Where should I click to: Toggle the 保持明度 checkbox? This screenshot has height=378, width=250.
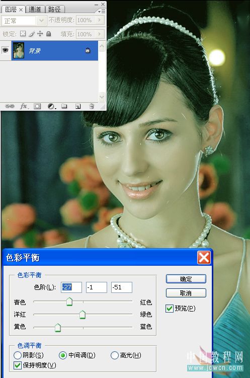(x=17, y=365)
